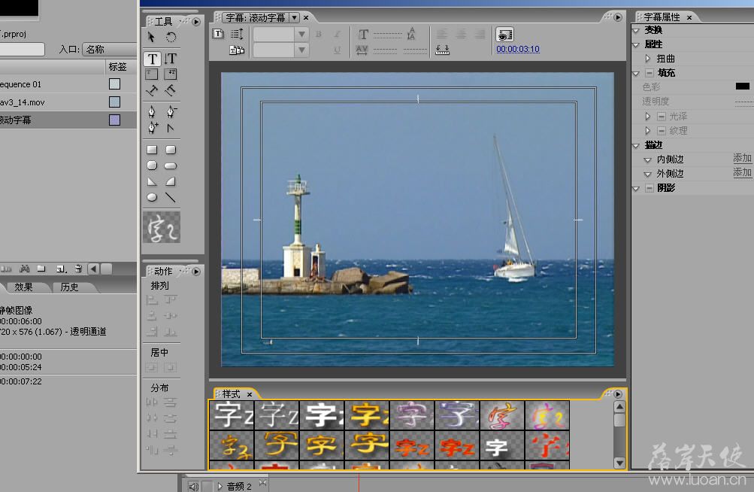Viewport: 754px width, 492px height.
Task: Apply the gold 字 style in top row
Action: click(367, 415)
